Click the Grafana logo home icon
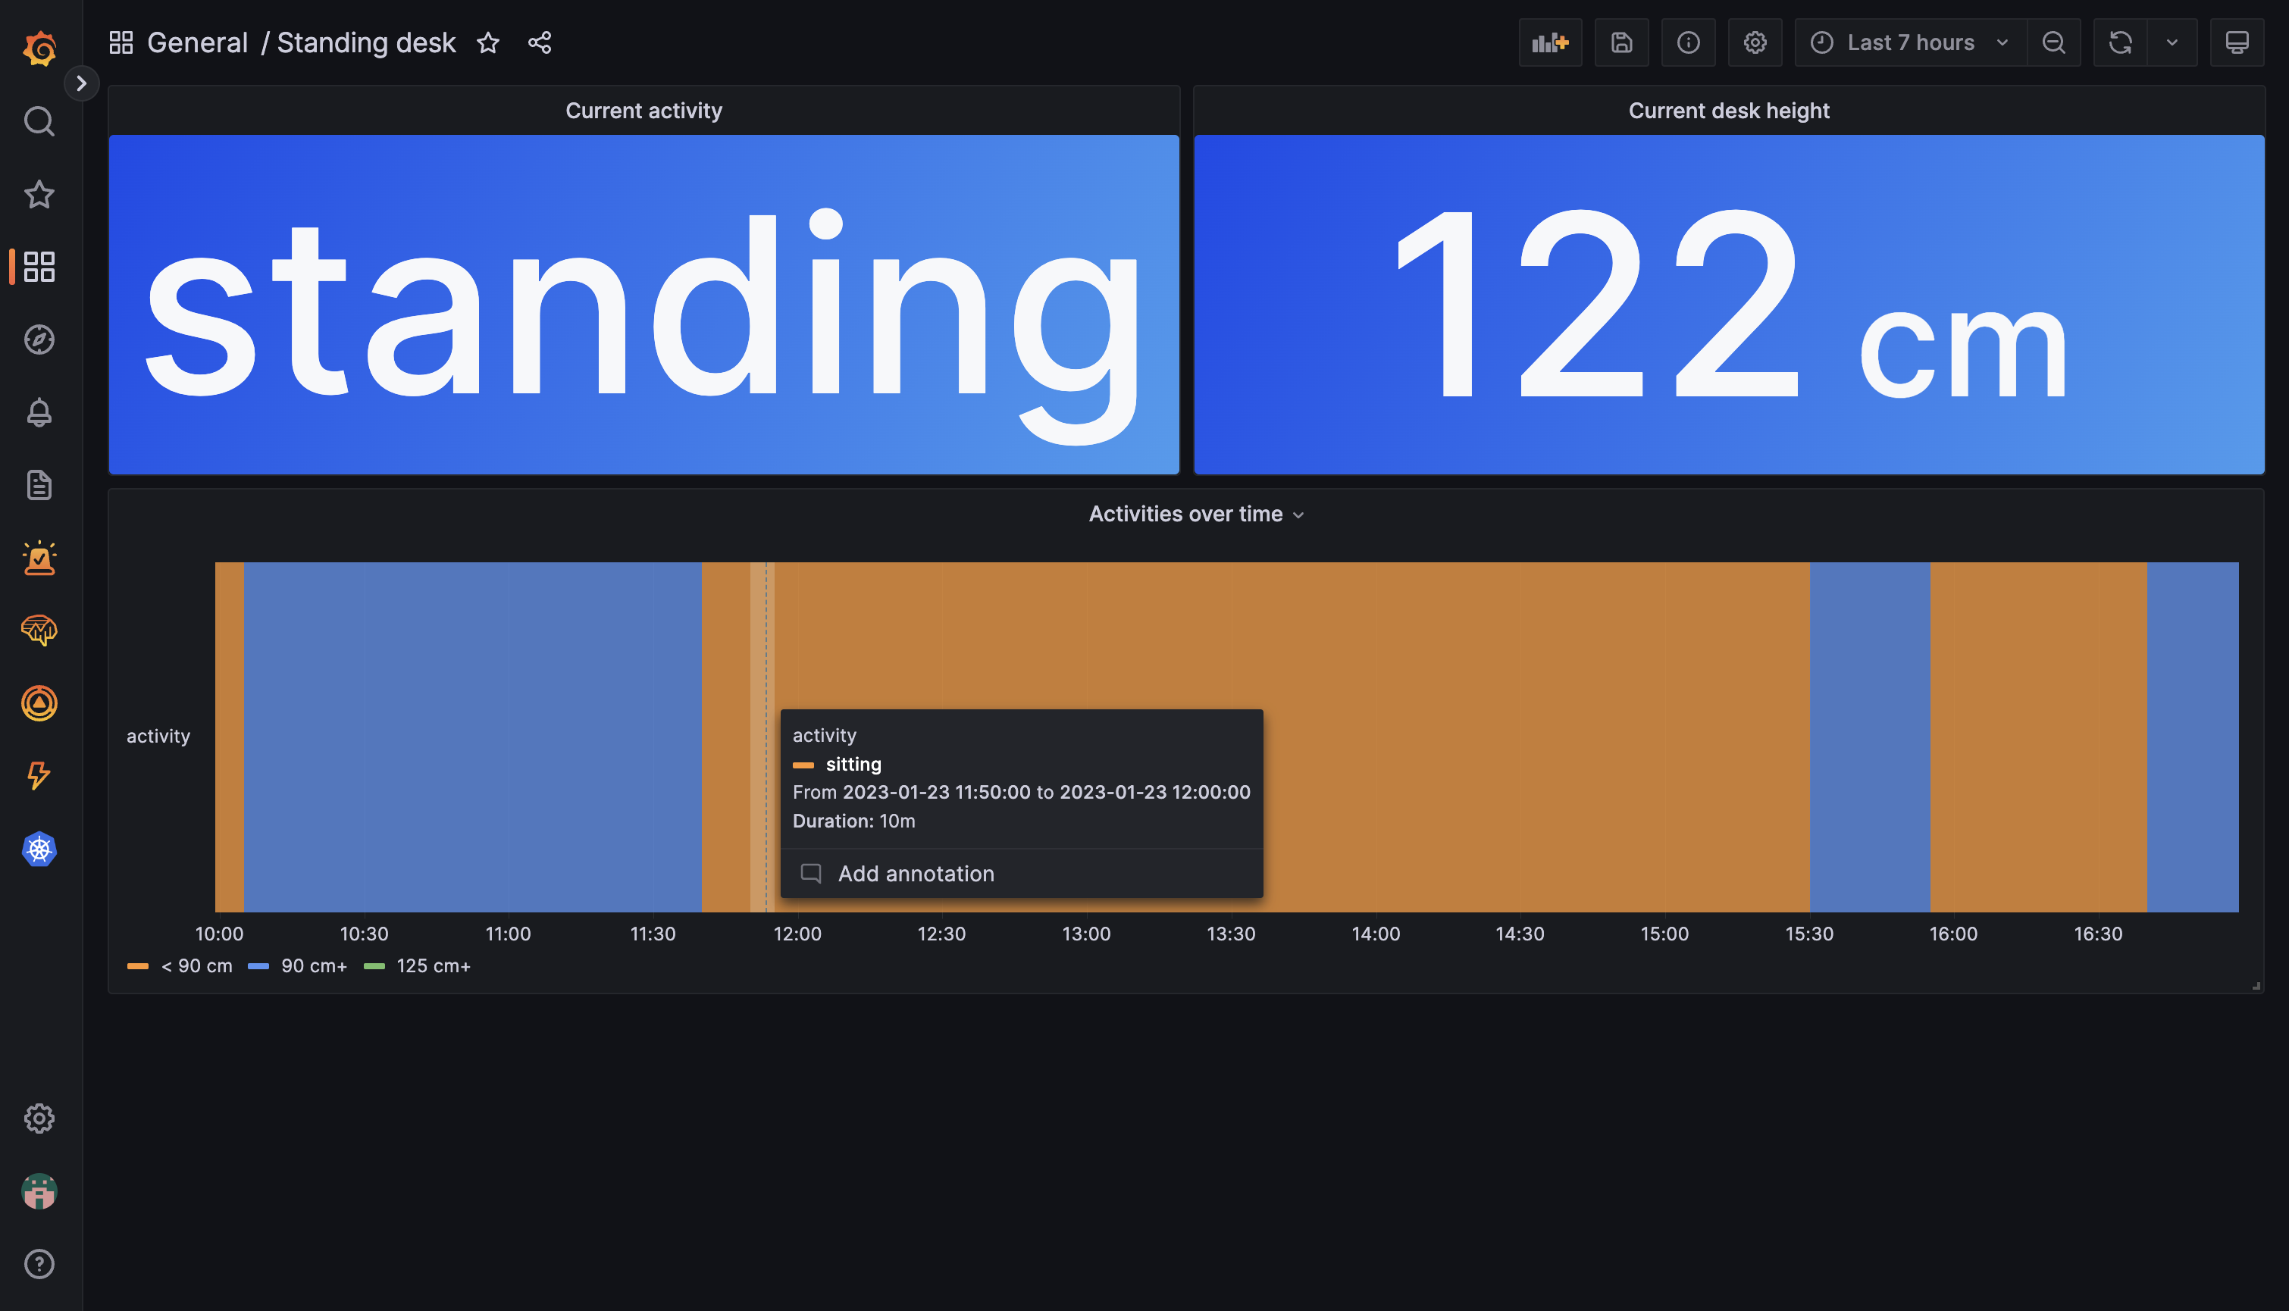 click(39, 47)
